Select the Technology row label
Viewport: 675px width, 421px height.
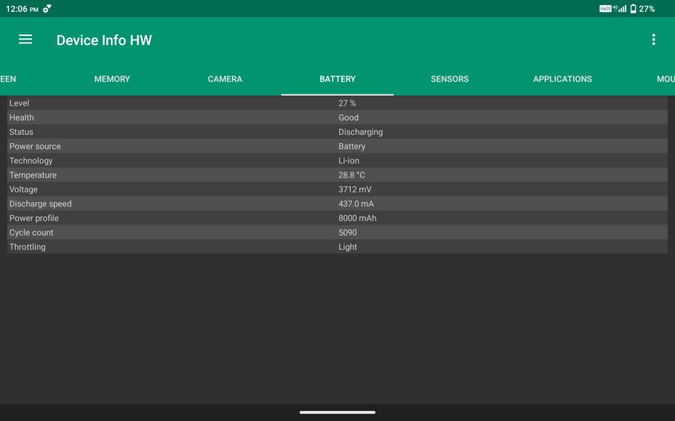click(x=31, y=161)
